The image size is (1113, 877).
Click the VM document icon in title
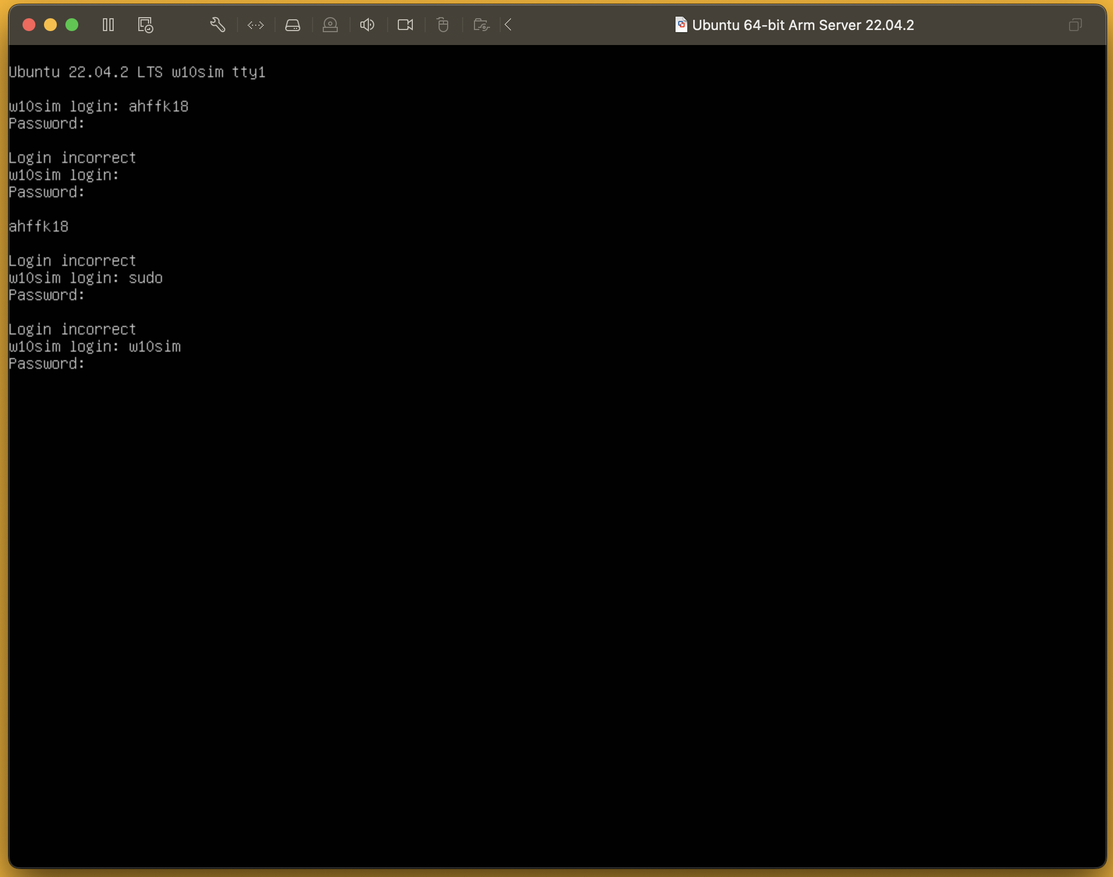[681, 25]
